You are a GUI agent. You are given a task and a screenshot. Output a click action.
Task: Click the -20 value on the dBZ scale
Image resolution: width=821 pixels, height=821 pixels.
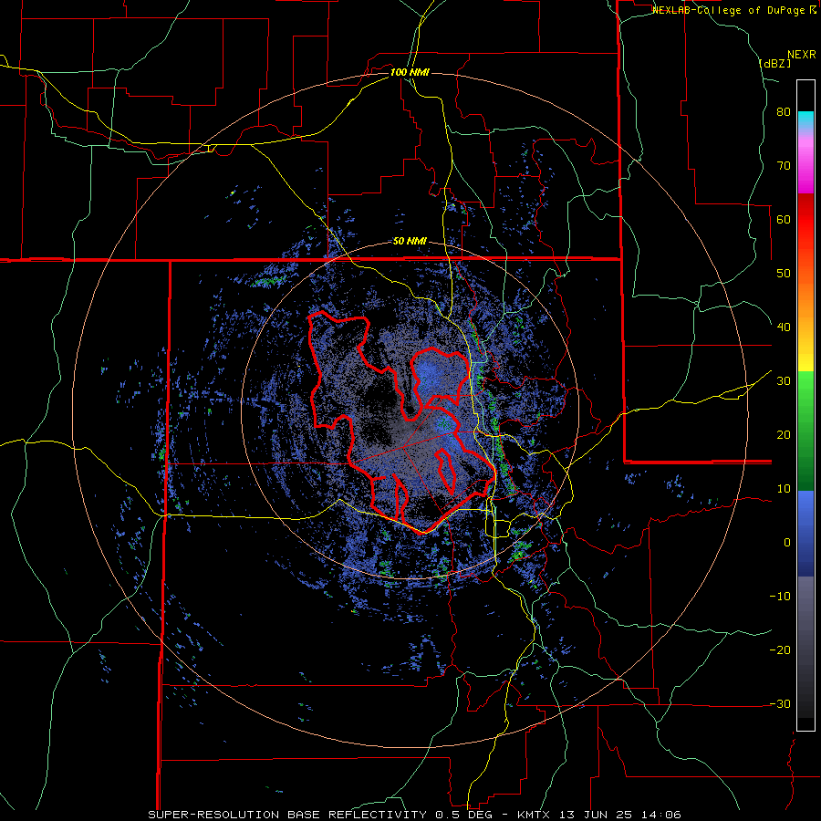pyautogui.click(x=780, y=650)
